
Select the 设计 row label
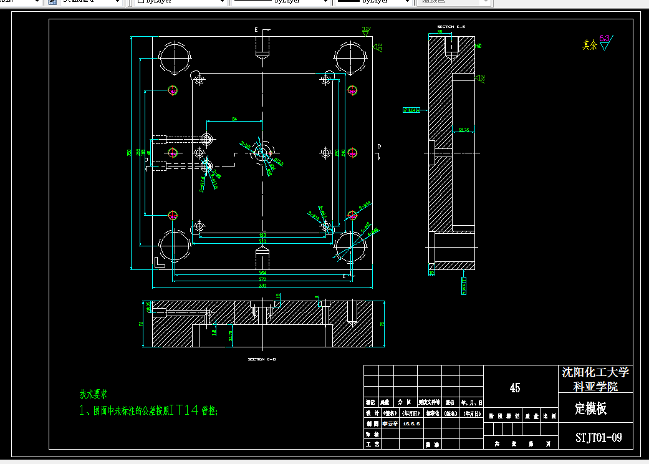tap(372, 413)
